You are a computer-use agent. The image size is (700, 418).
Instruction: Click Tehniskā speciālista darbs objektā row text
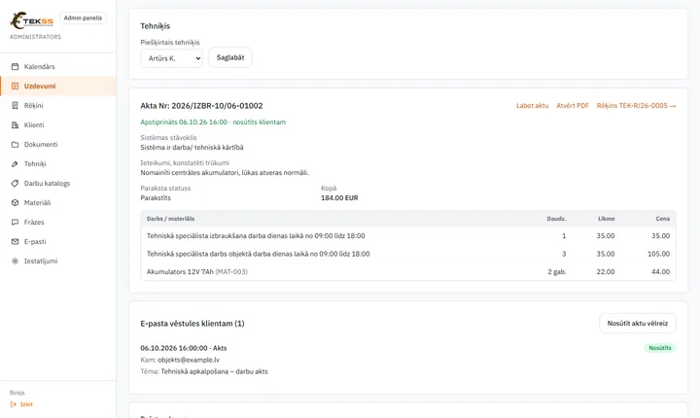[258, 254]
